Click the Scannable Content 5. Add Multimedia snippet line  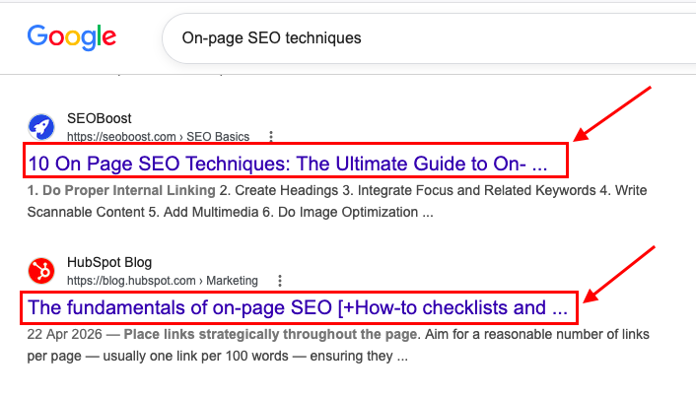(230, 212)
